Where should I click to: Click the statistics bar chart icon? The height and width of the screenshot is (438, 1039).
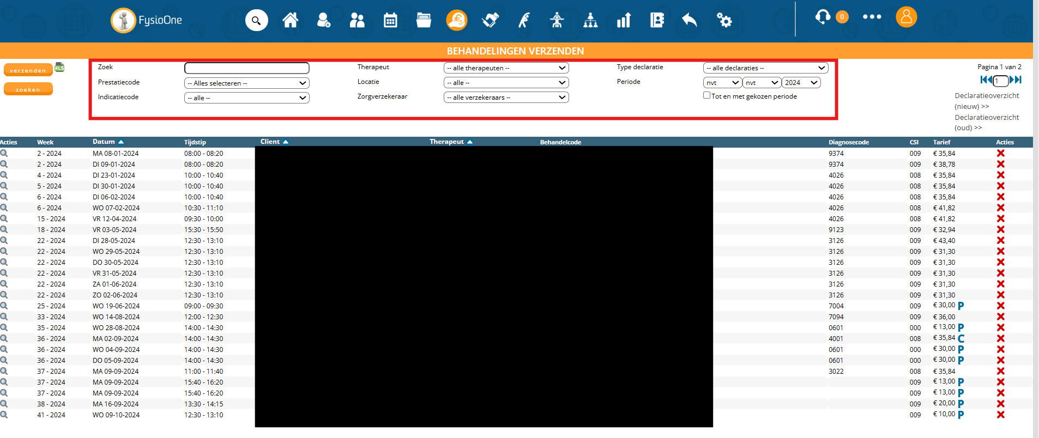pyautogui.click(x=624, y=21)
